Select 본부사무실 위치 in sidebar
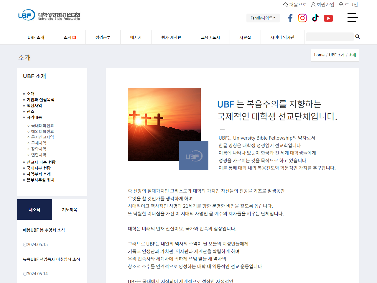Viewport: 377px width, 283px height. 41,180
